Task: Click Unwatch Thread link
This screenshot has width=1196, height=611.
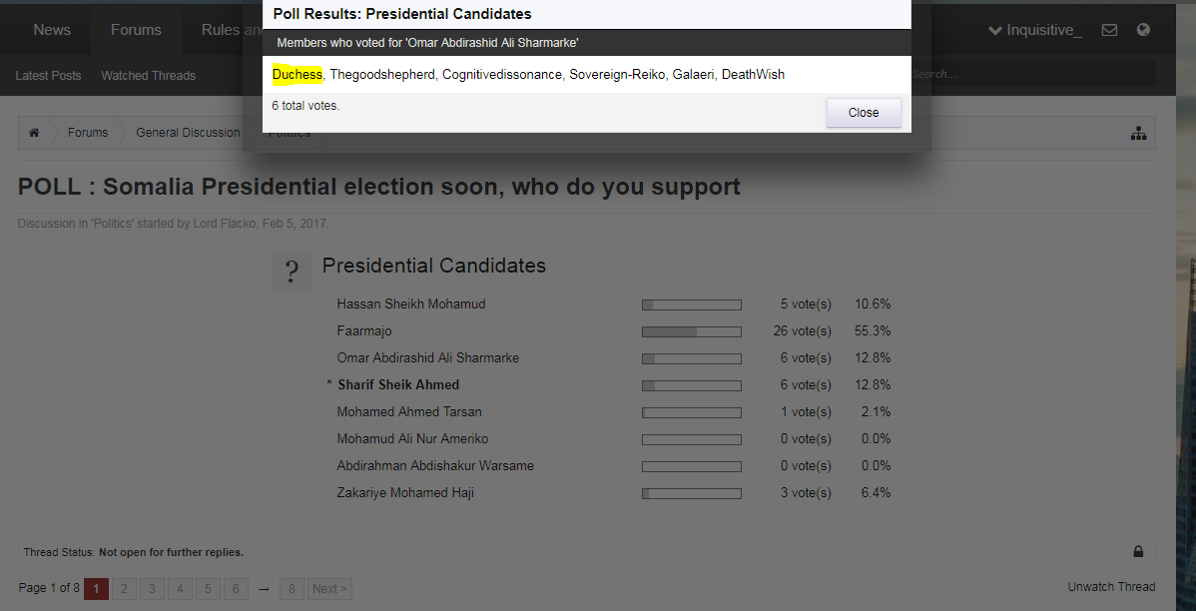Action: 1111,587
